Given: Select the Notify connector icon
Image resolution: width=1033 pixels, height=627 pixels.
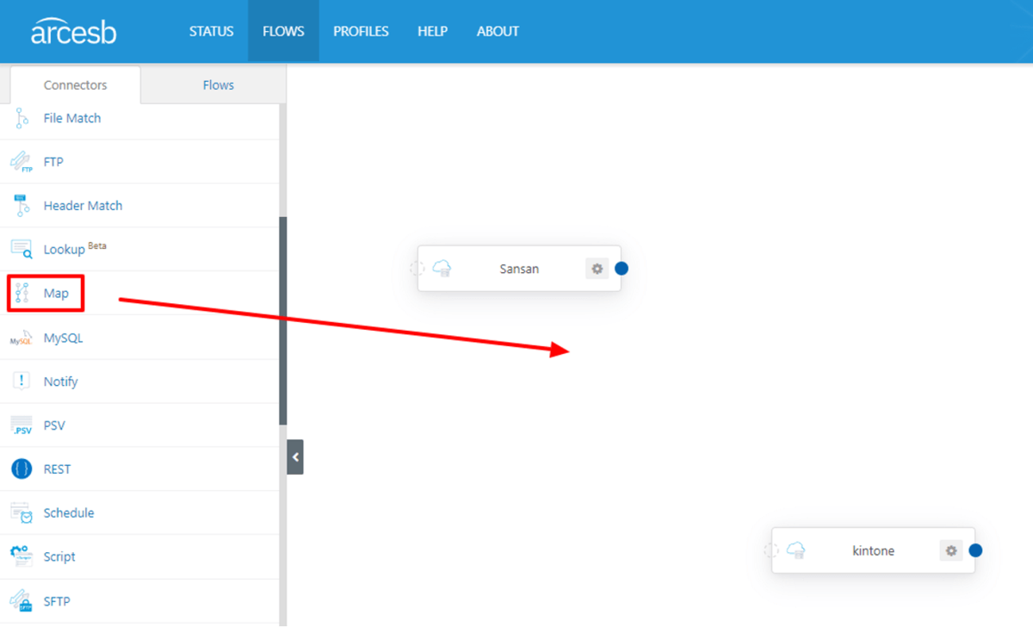Looking at the screenshot, I should pos(22,382).
